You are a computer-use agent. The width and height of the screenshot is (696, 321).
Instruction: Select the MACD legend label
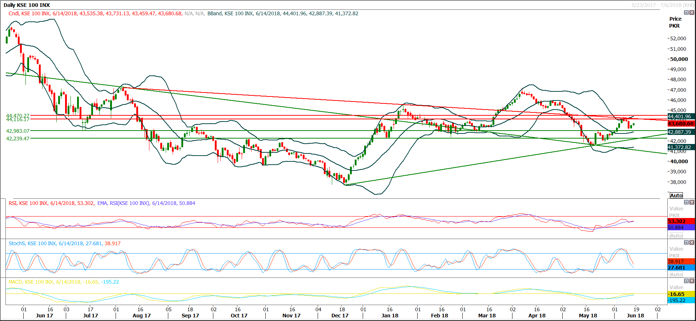click(x=15, y=282)
